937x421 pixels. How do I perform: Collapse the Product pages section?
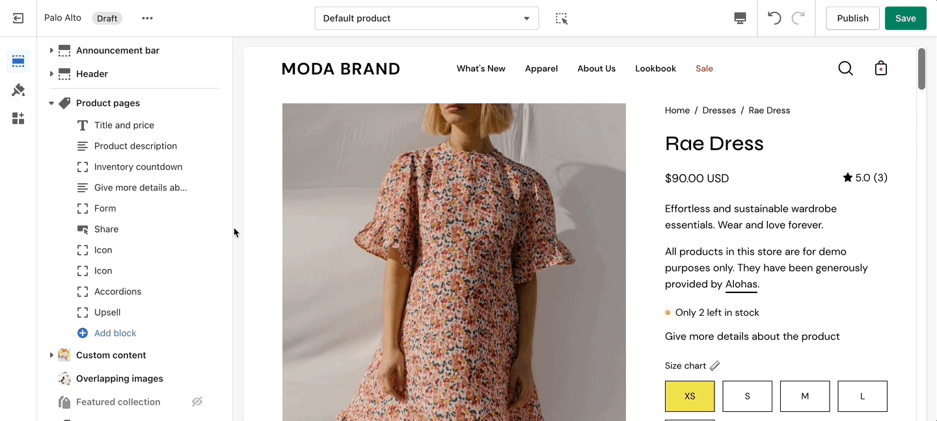click(51, 103)
